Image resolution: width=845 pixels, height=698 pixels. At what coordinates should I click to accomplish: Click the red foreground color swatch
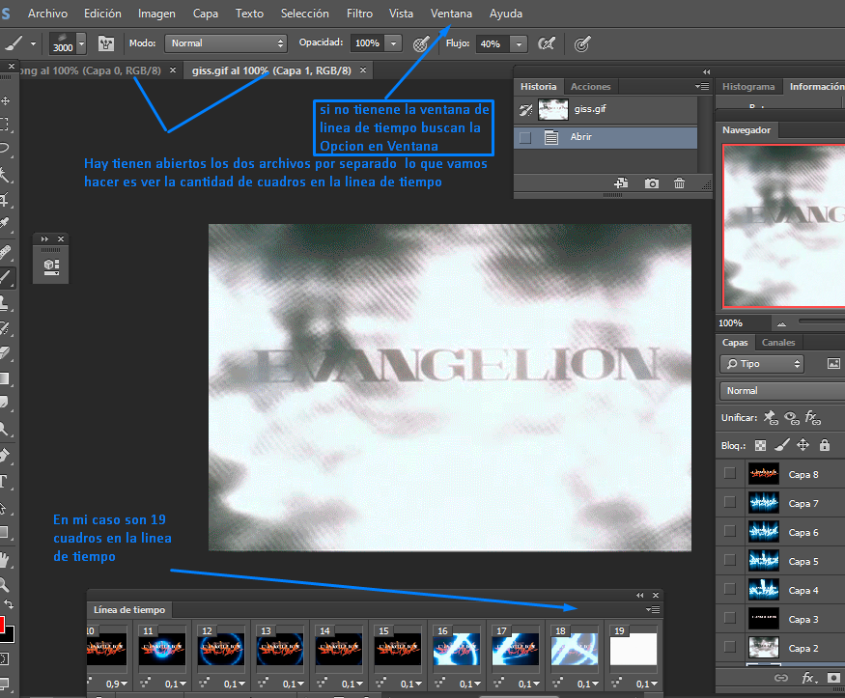[2, 626]
